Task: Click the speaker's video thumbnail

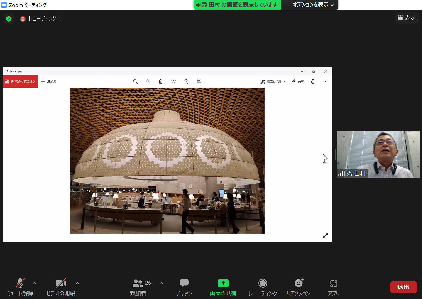Action: [x=378, y=154]
